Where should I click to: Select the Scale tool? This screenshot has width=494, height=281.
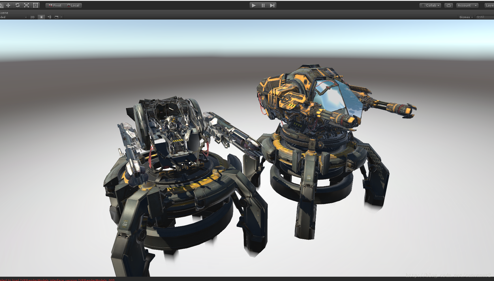coord(27,5)
